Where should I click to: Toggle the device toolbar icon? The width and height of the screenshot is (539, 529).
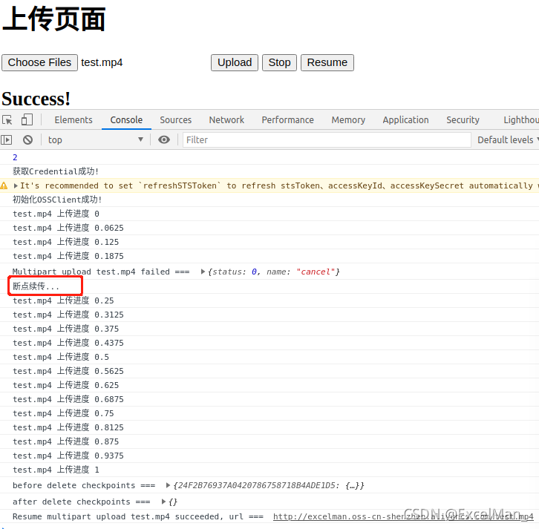coord(27,120)
